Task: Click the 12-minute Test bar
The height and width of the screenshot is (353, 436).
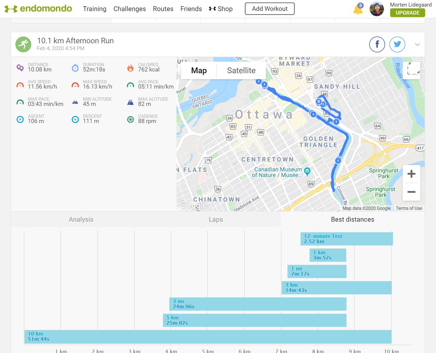Action: (347, 239)
